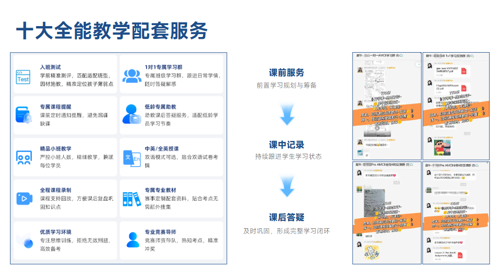Select the small-class icon for 精品小班教学
The image size is (501, 270).
click(24, 158)
